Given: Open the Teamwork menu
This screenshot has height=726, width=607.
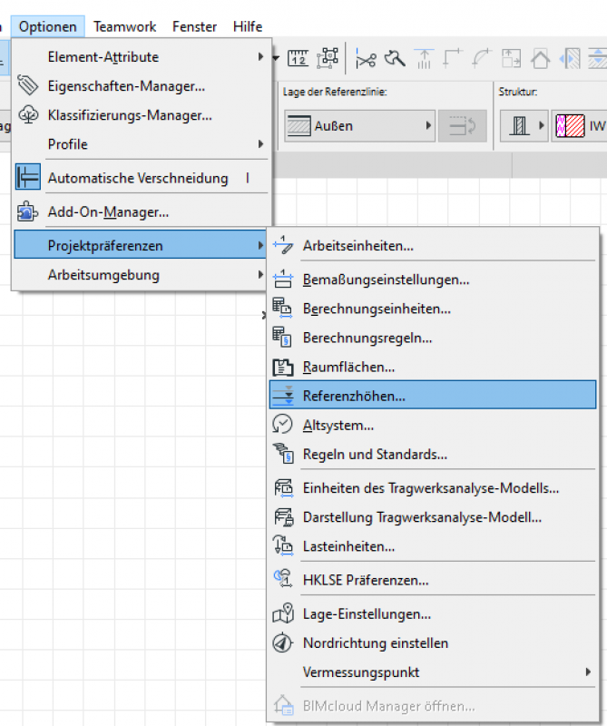Looking at the screenshot, I should (125, 27).
